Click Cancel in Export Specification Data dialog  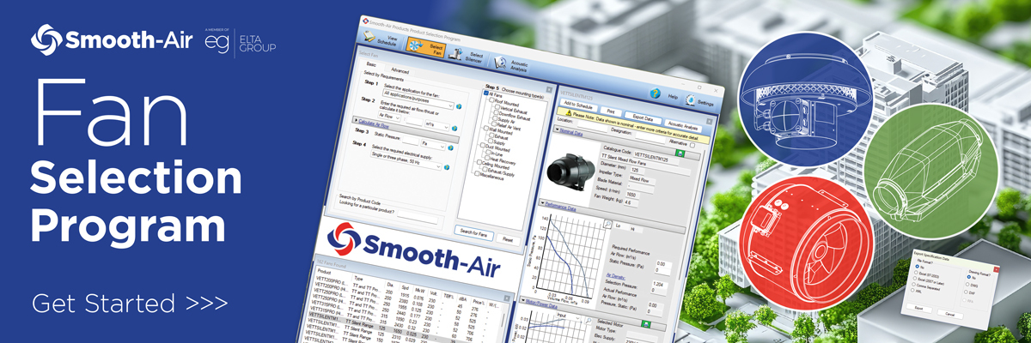950,314
